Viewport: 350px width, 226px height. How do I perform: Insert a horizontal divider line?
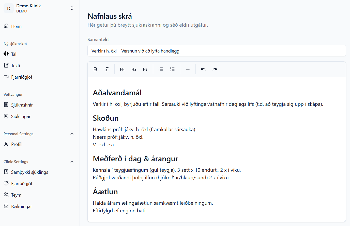[x=188, y=69]
